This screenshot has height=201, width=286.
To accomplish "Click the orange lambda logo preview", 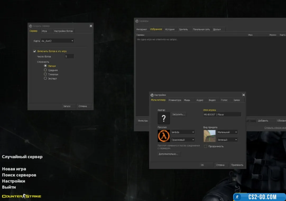I will pyautogui.click(x=164, y=136).
